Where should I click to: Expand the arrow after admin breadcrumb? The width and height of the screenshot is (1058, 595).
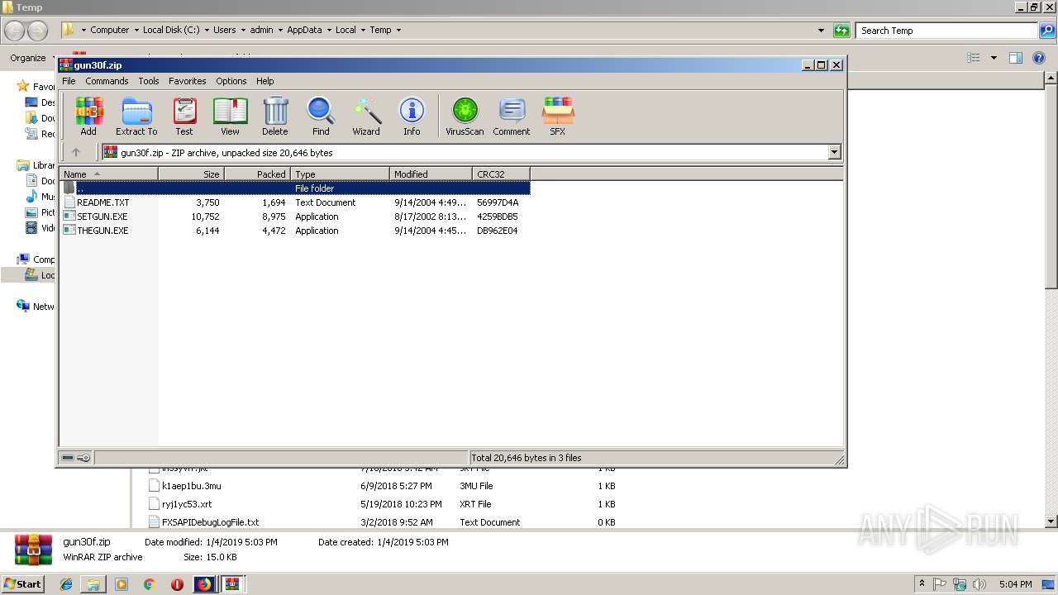[280, 30]
